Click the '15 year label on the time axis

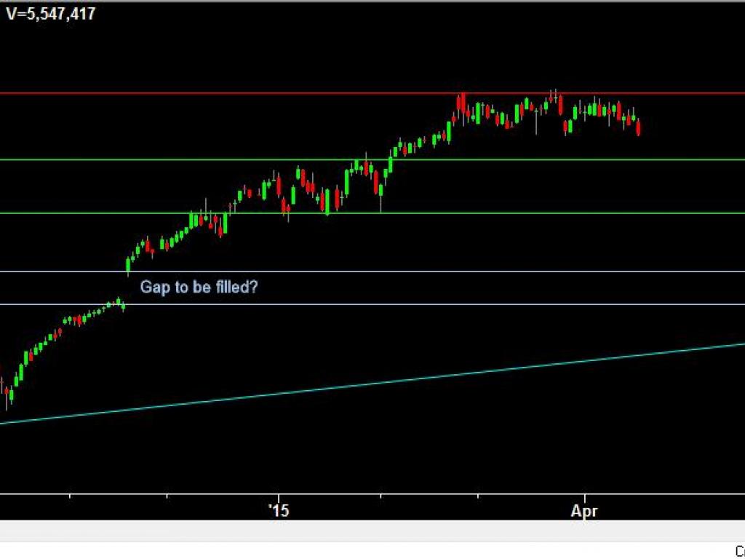click(279, 511)
